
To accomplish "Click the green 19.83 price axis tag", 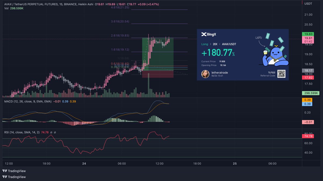I will [308, 34].
